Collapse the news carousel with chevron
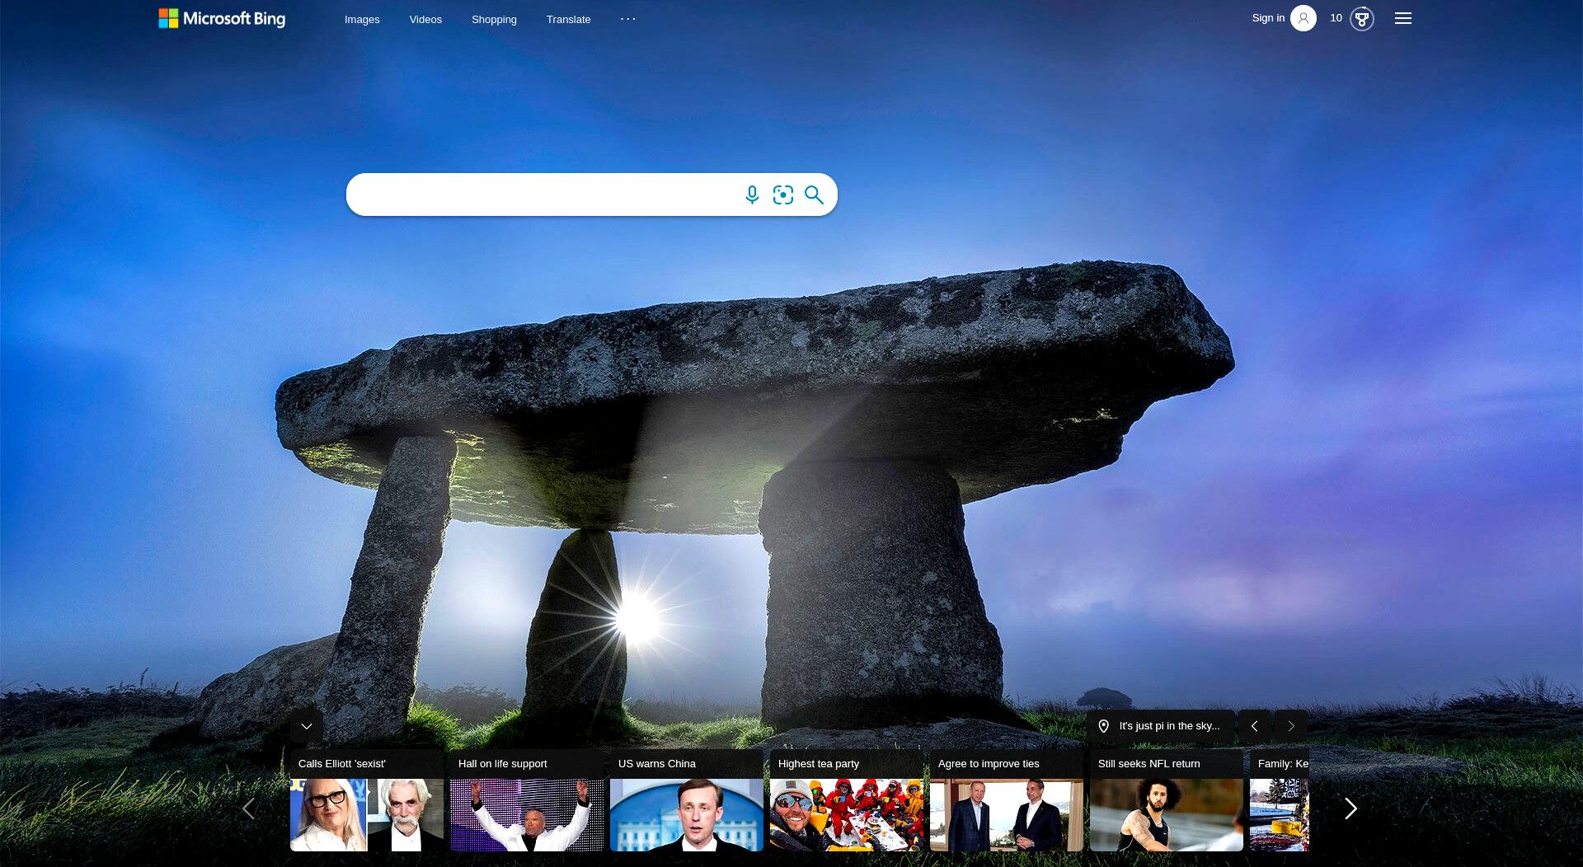Image resolution: width=1583 pixels, height=867 pixels. coord(307,726)
